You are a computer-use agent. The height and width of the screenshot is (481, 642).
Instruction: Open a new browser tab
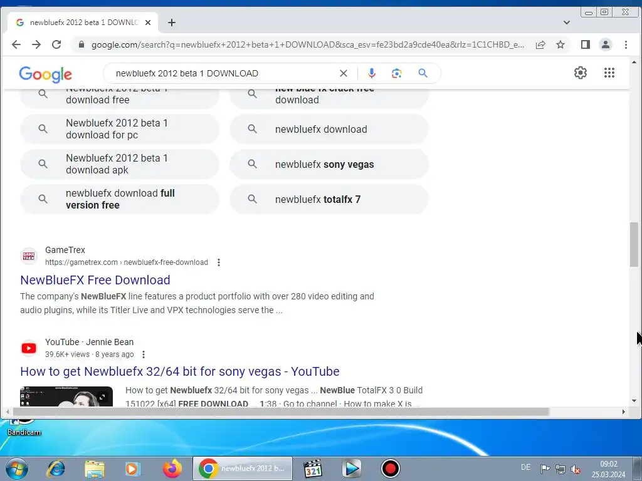click(x=172, y=23)
